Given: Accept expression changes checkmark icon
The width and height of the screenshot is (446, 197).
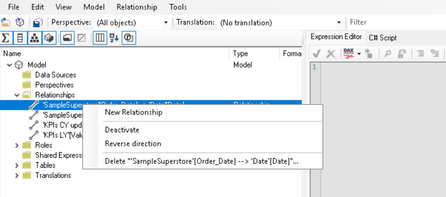Looking at the screenshot, I should click(x=317, y=54).
